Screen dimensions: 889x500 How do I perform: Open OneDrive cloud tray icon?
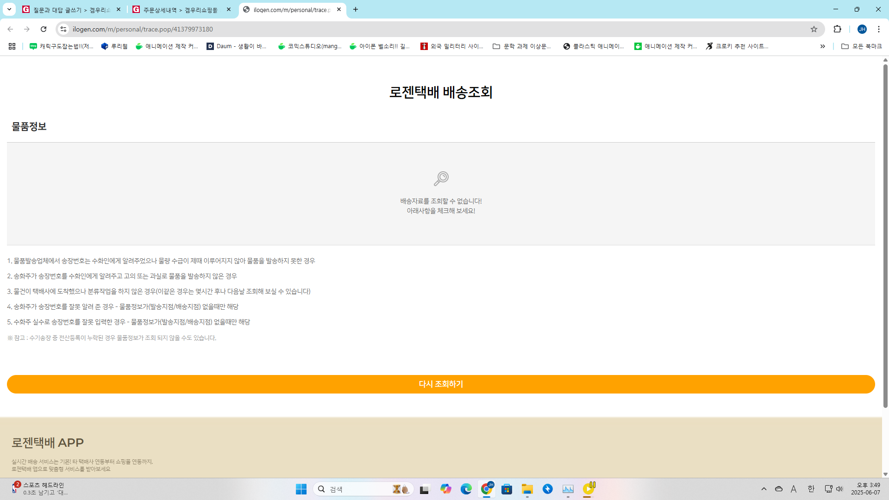pos(779,489)
